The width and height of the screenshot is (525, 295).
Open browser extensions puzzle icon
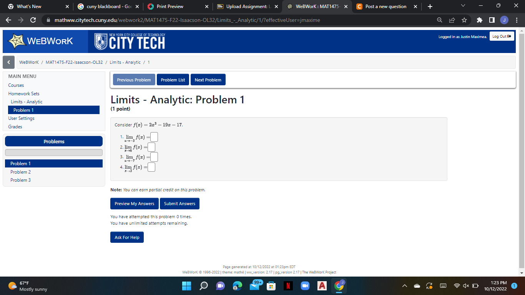coord(479,20)
